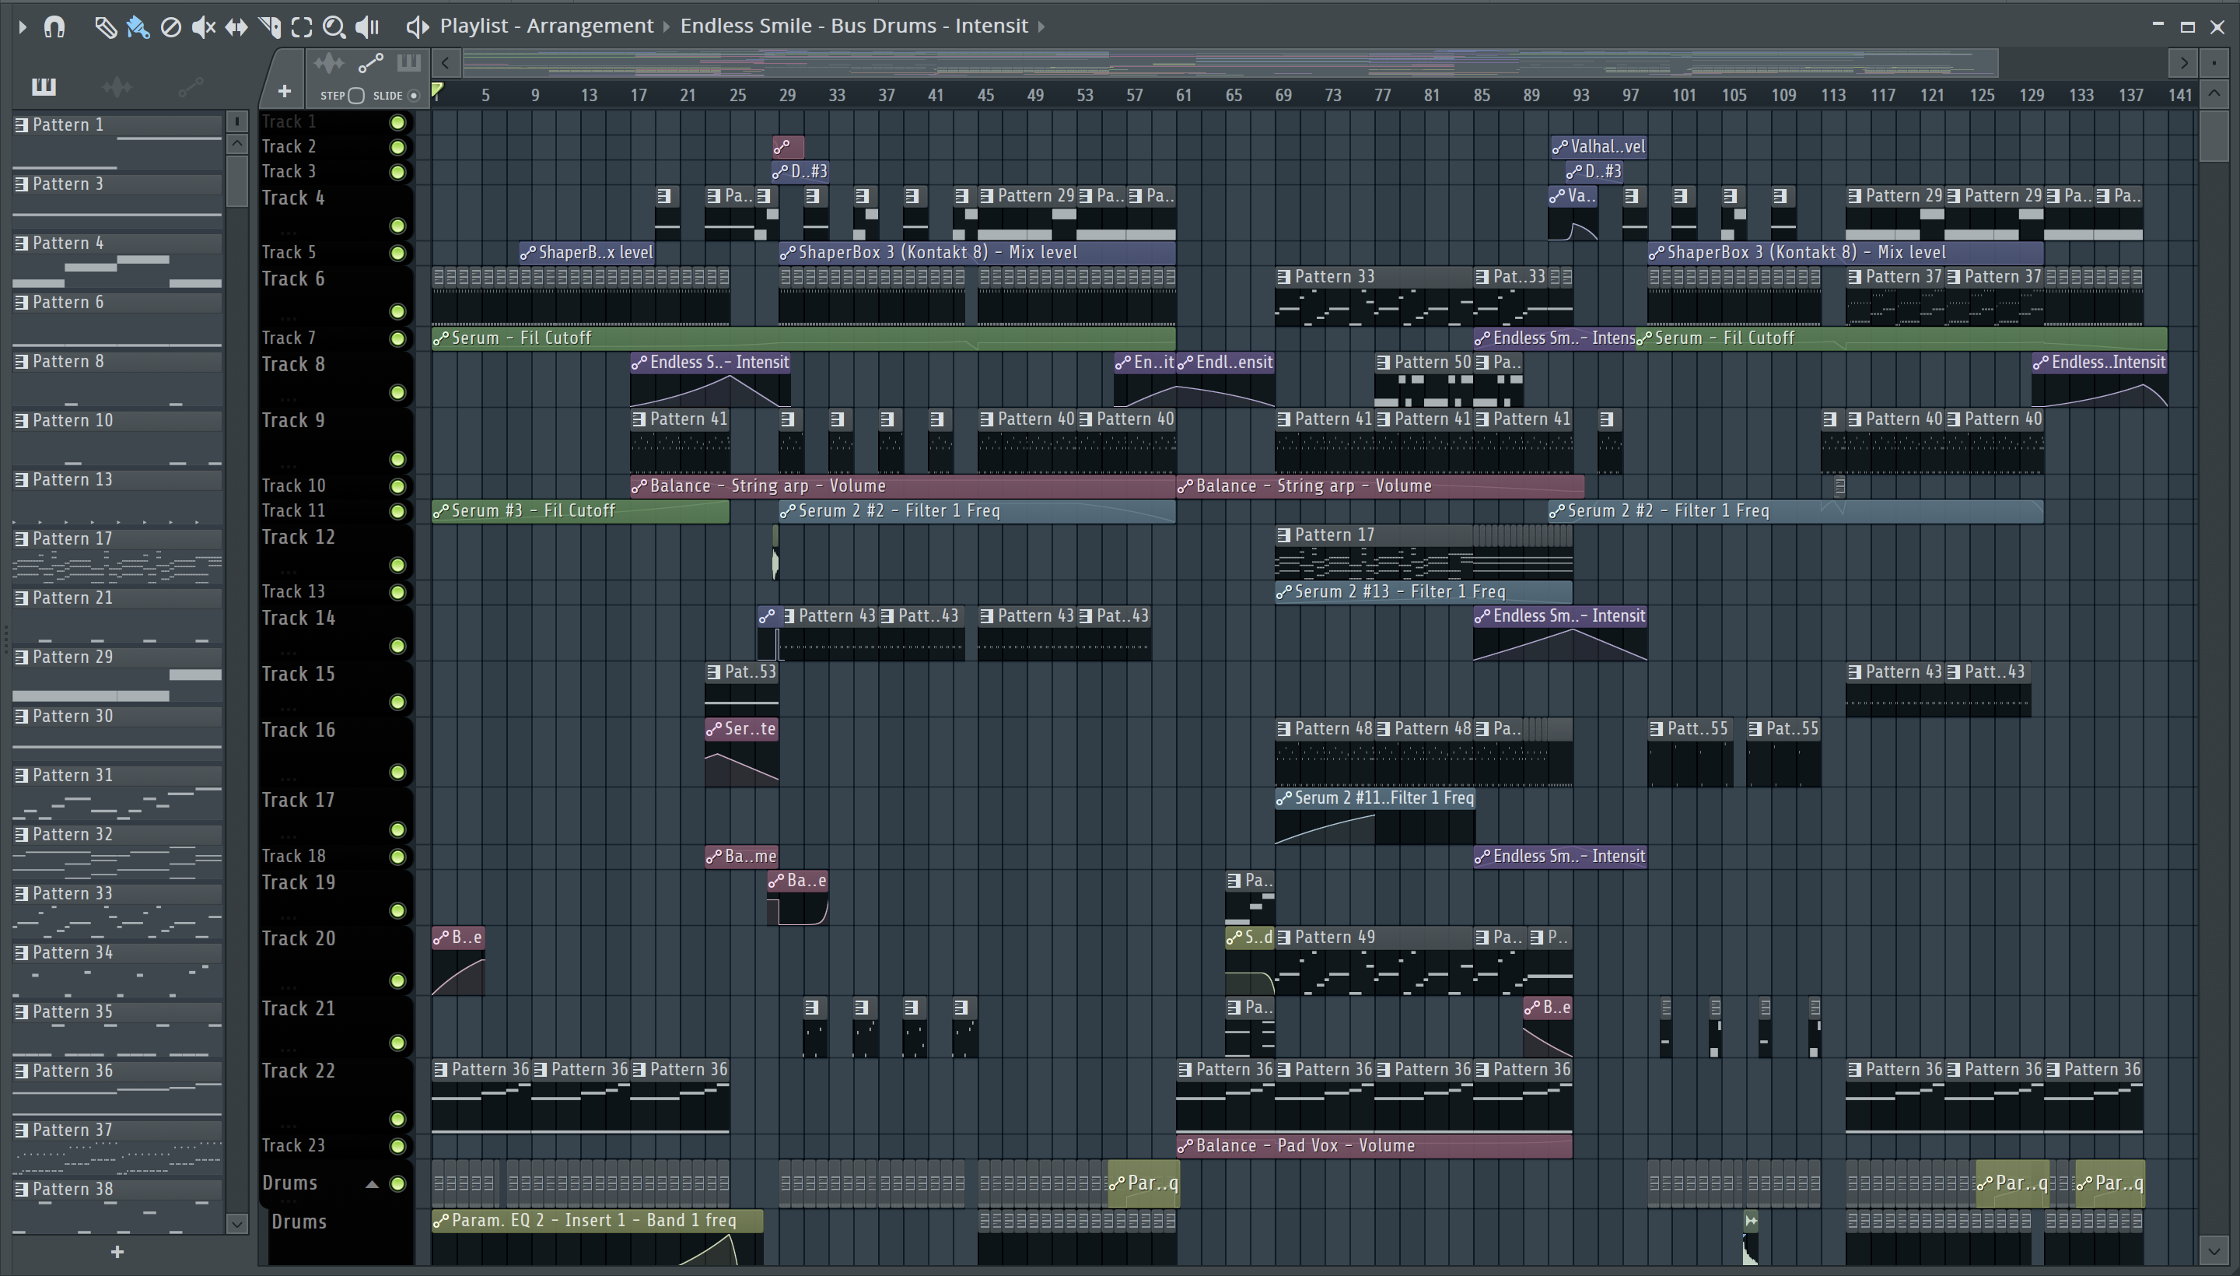Mute Track 5 with its green light
The width and height of the screenshot is (2240, 1276).
coord(397,254)
